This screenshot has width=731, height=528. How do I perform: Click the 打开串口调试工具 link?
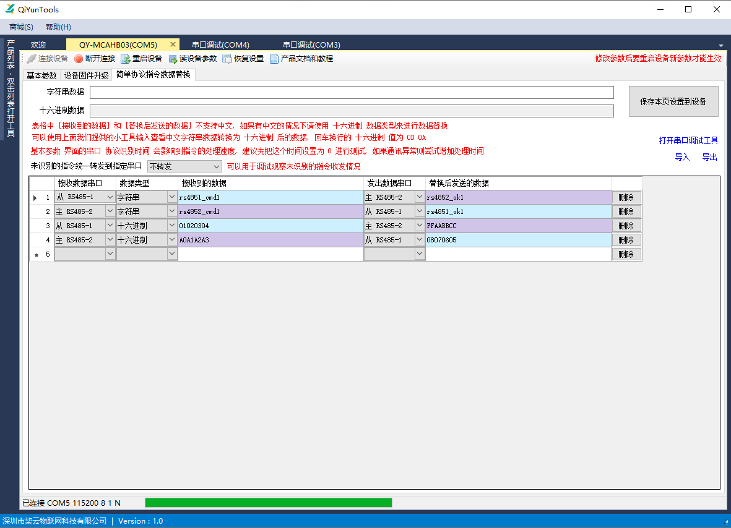[688, 140]
